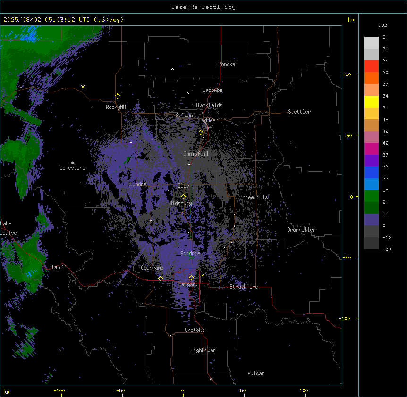Select the magenta swatch in the dBZ legend

371,149
